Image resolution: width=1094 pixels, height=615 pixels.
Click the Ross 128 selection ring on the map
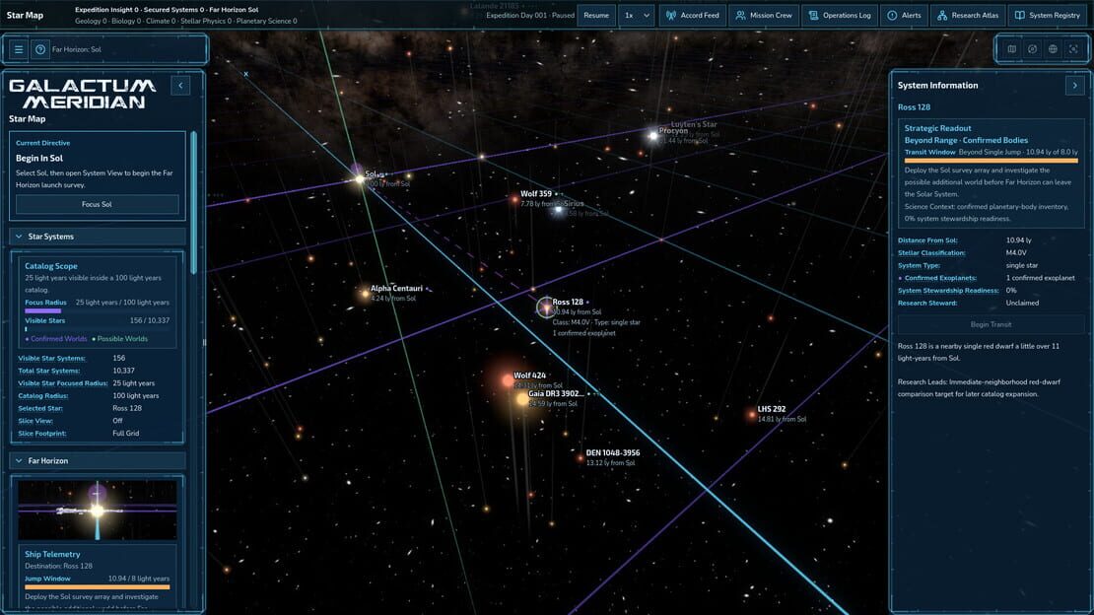[x=545, y=307]
